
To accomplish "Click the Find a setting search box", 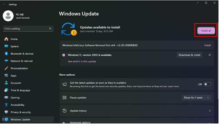I will (x=25, y=29).
